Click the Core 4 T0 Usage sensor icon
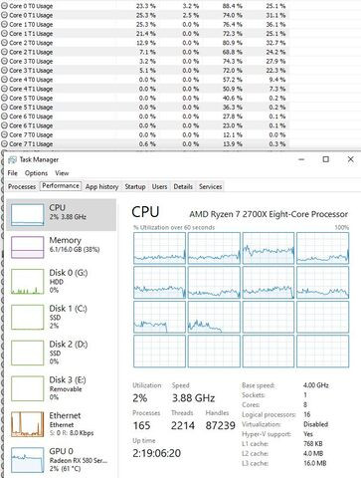361x478 pixels. tap(4, 80)
